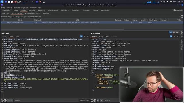Open the notifications bell tray icon

tap(168, 2)
